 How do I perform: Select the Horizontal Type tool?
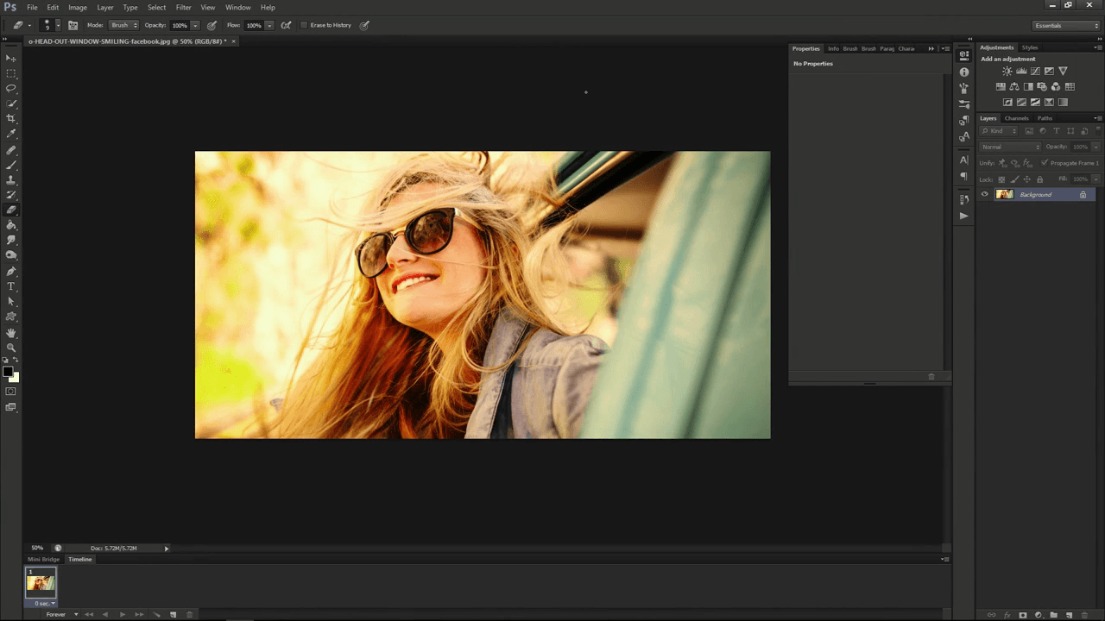pyautogui.click(x=11, y=286)
